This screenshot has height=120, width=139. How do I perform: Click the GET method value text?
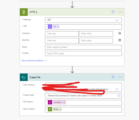click(x=49, y=20)
